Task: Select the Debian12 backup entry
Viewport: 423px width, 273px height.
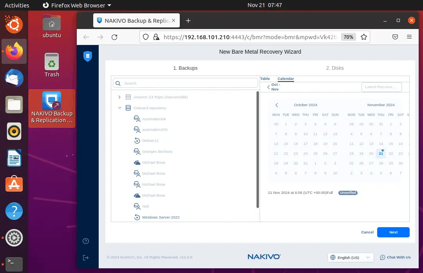Action: point(150,141)
